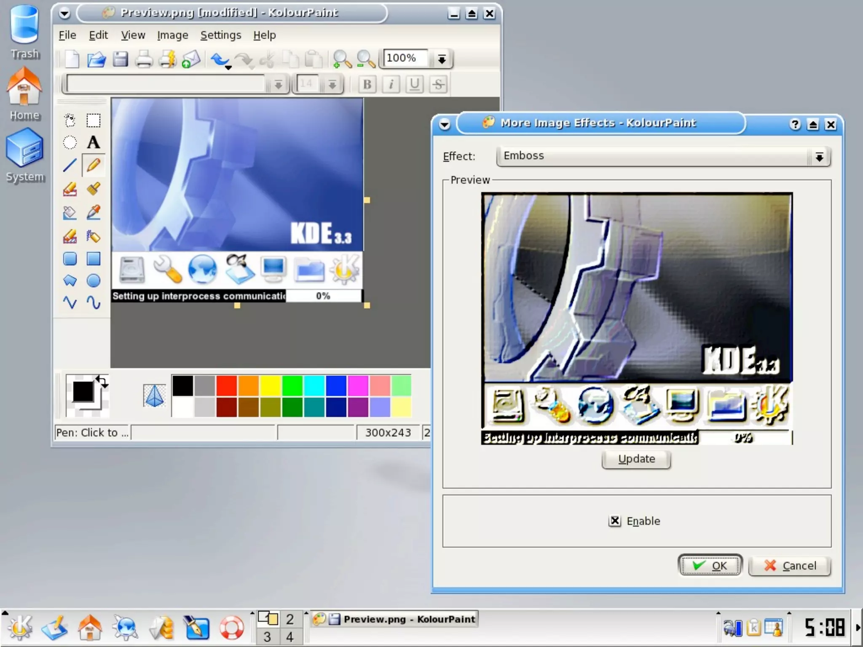
Task: Open a file with the folder icon
Action: (x=96, y=59)
